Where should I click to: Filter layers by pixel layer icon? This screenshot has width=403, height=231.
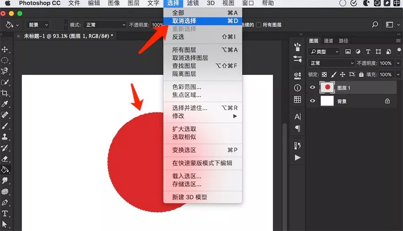click(348, 52)
